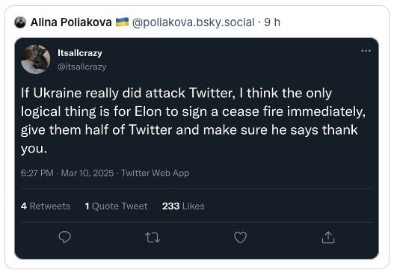This screenshot has width=394, height=273.
Task: Click the @itsallcrazy handle
Action: point(82,67)
